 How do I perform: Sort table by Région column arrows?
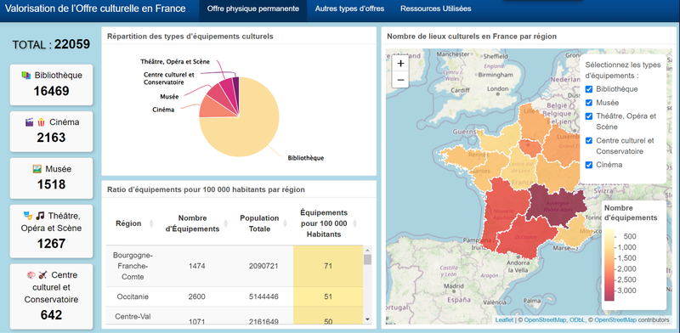tap(151, 223)
